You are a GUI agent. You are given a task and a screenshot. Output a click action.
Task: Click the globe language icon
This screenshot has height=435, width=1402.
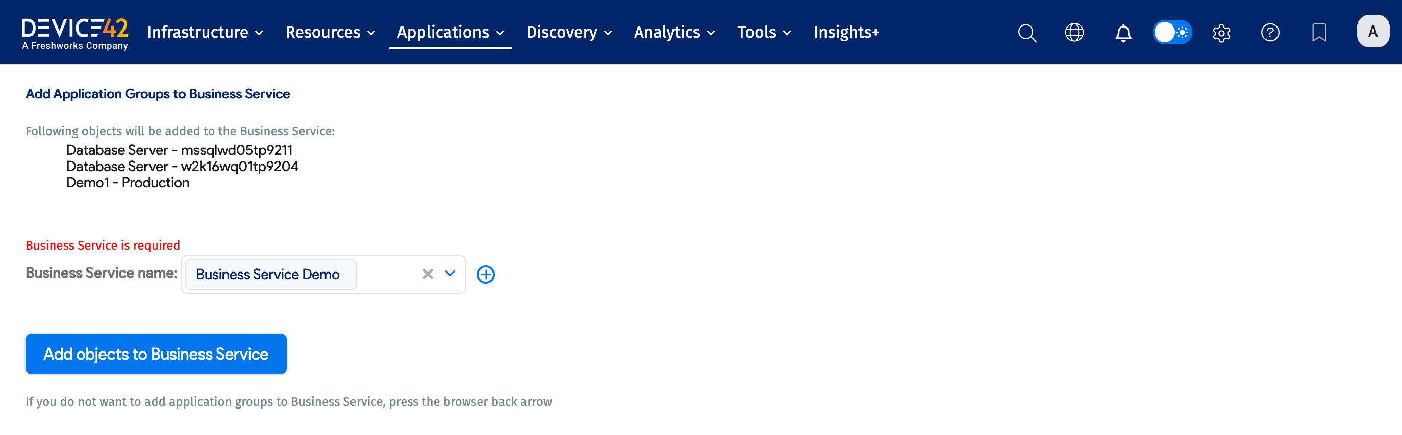tap(1074, 33)
